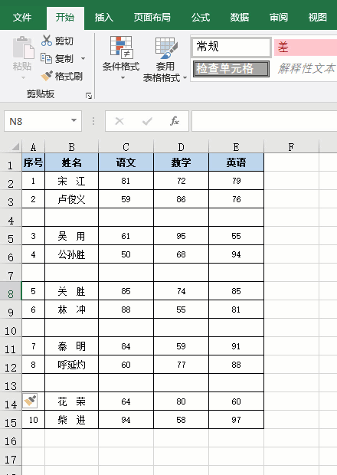Select the cell with name 秦 明
The width and height of the screenshot is (337, 475).
pos(72,346)
